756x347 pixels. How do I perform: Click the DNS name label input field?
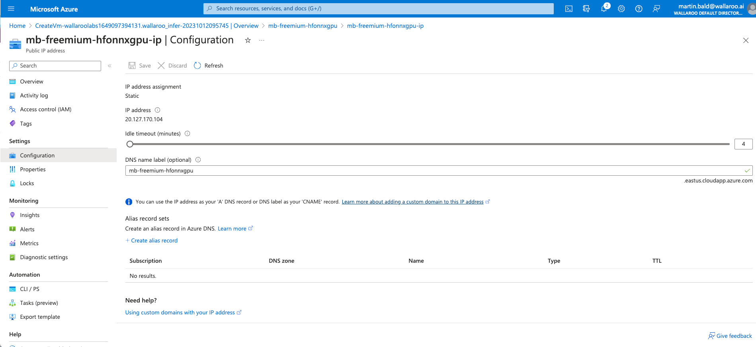[439, 171]
